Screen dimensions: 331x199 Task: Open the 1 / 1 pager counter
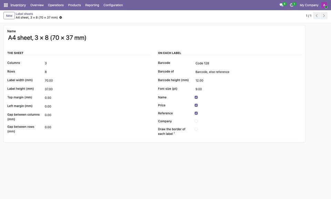pos(308,16)
